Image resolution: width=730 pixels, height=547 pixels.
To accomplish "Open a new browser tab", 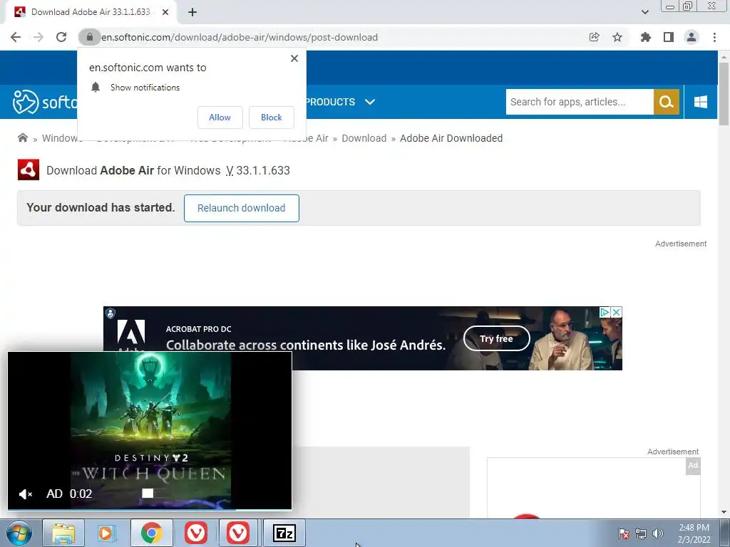I will pos(192,12).
